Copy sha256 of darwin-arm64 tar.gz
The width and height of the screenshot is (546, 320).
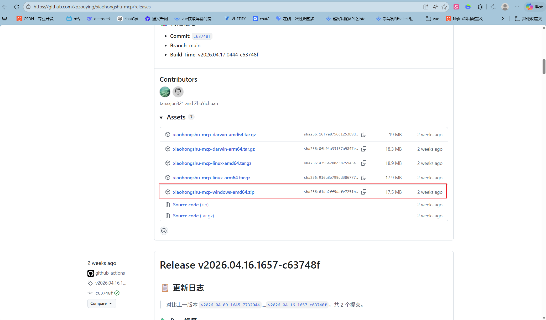[364, 149]
